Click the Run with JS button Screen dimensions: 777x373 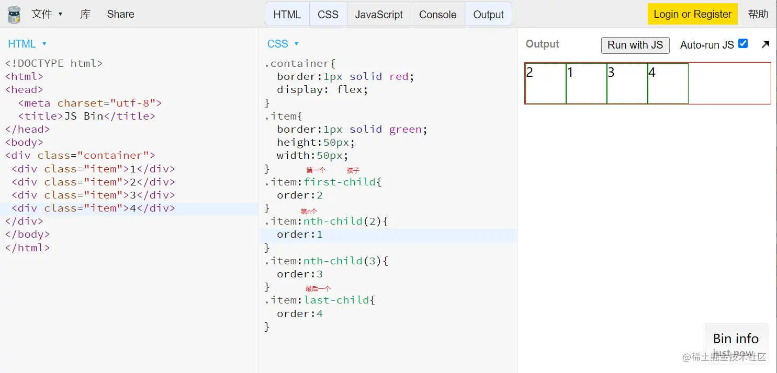pos(635,45)
